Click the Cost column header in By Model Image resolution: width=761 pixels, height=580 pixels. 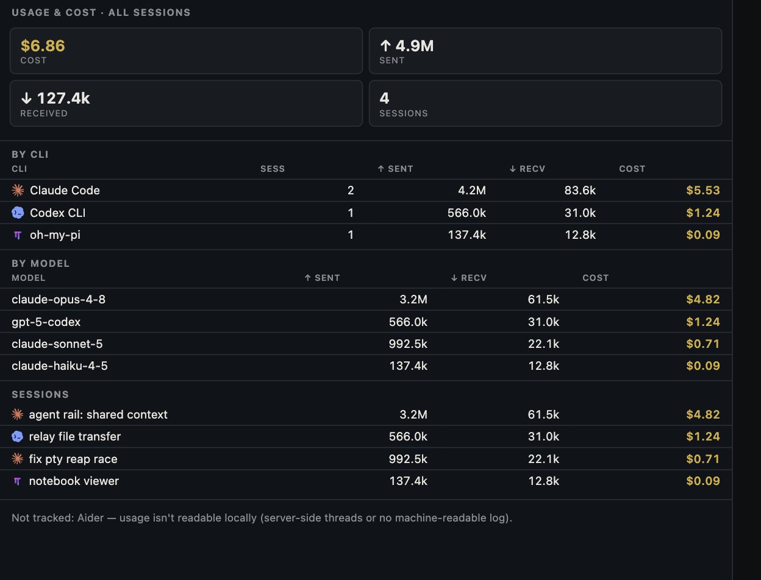[595, 278]
